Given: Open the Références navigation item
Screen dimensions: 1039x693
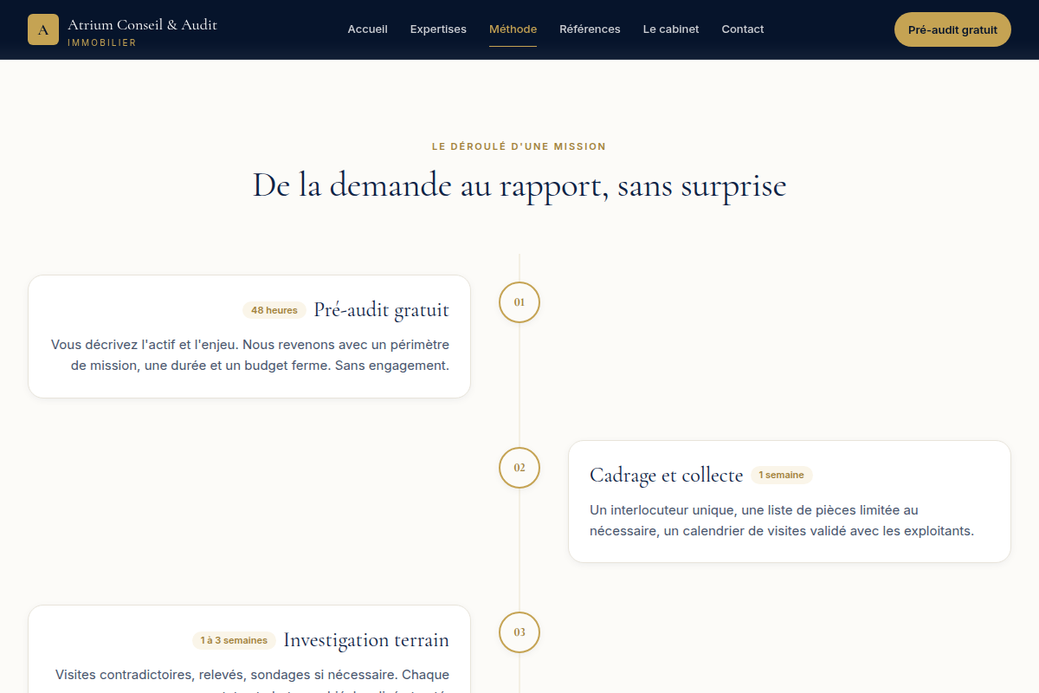Looking at the screenshot, I should [590, 29].
